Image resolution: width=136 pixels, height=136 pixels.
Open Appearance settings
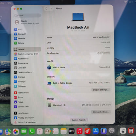[x=21, y=63]
